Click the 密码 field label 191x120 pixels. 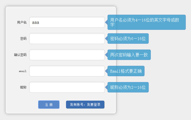(x=23, y=39)
